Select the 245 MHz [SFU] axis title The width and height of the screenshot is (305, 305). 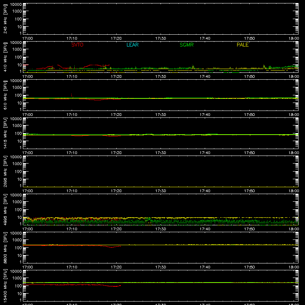(5, 19)
